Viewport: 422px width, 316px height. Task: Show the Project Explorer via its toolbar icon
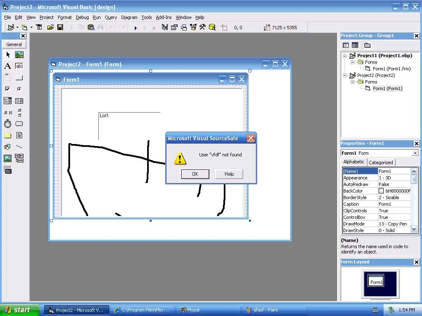(x=165, y=28)
